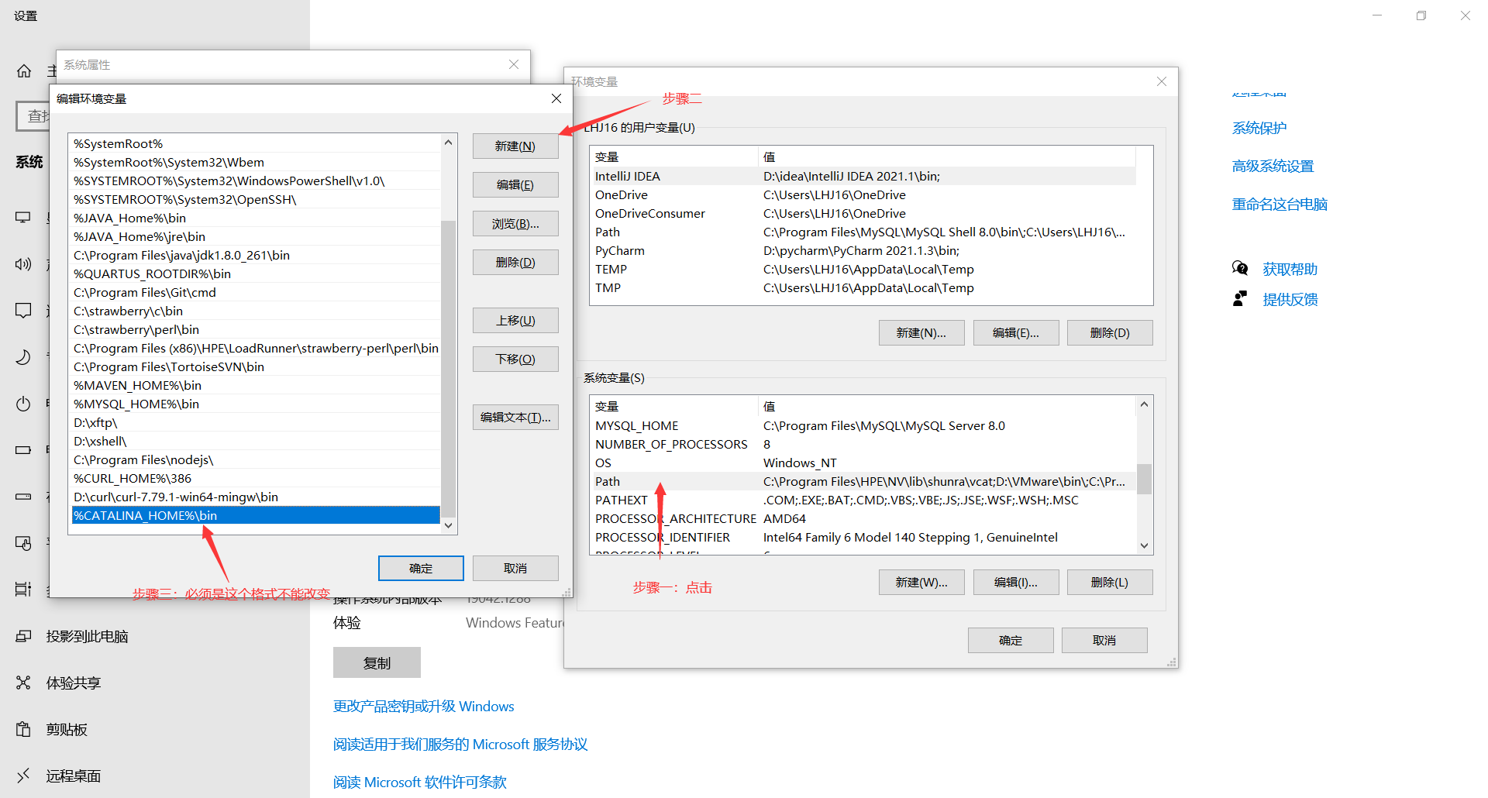Viewport: 1488px width, 798px height.
Task: Open 更改产品密钥或升级 Windows link
Action: pos(424,707)
